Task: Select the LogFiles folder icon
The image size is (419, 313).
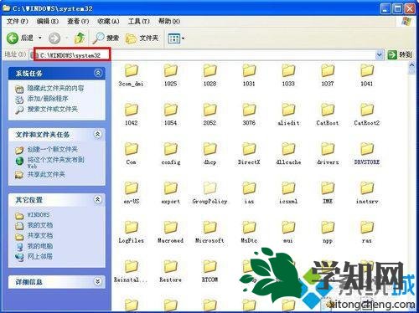Action: (132, 228)
